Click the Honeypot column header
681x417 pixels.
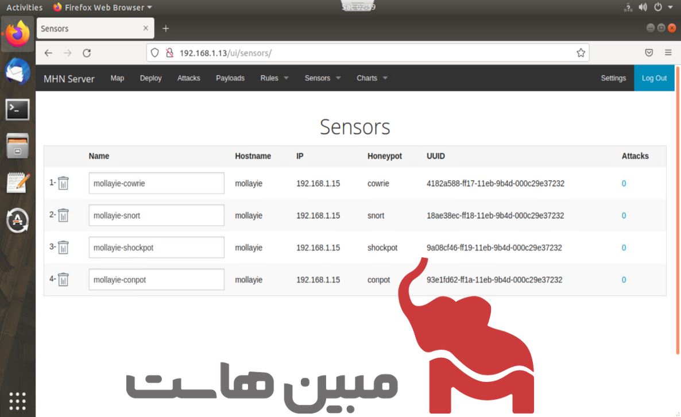pos(384,156)
